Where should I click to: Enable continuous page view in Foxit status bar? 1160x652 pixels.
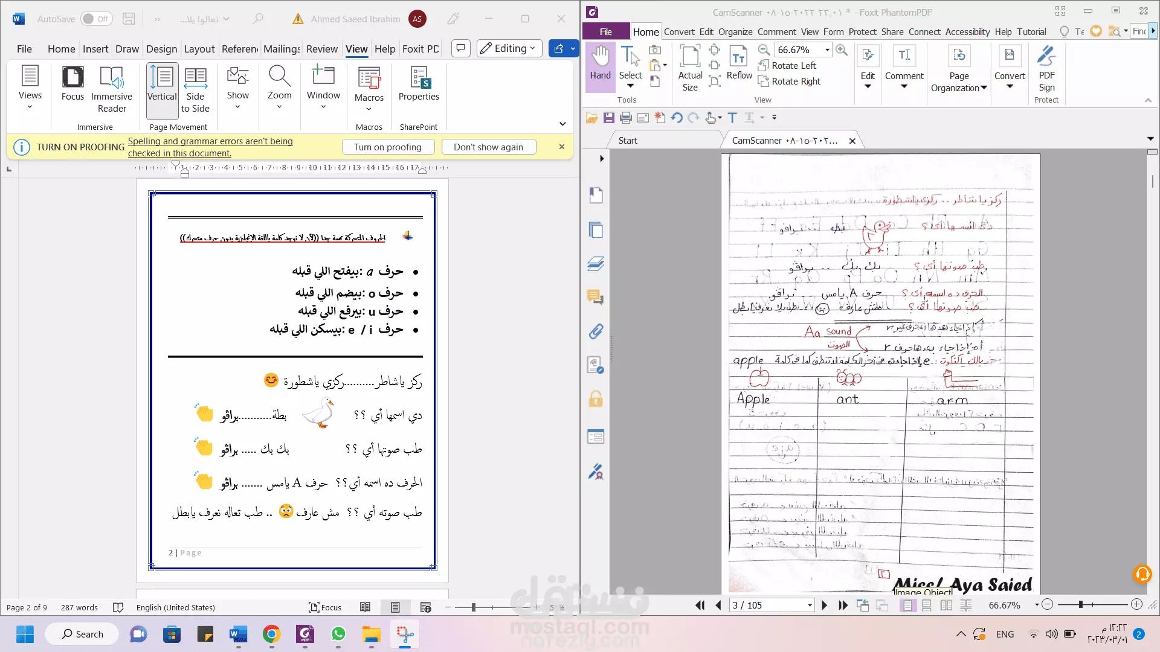926,605
